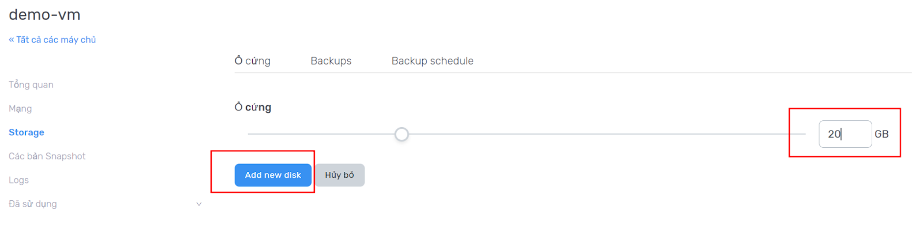
Task: Focus the disk size GB input field
Action: 845,134
